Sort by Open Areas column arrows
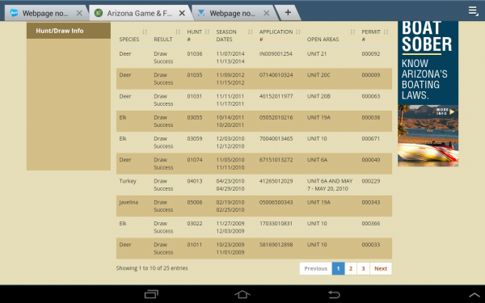Viewport: 485px width, 303px height. [352, 32]
